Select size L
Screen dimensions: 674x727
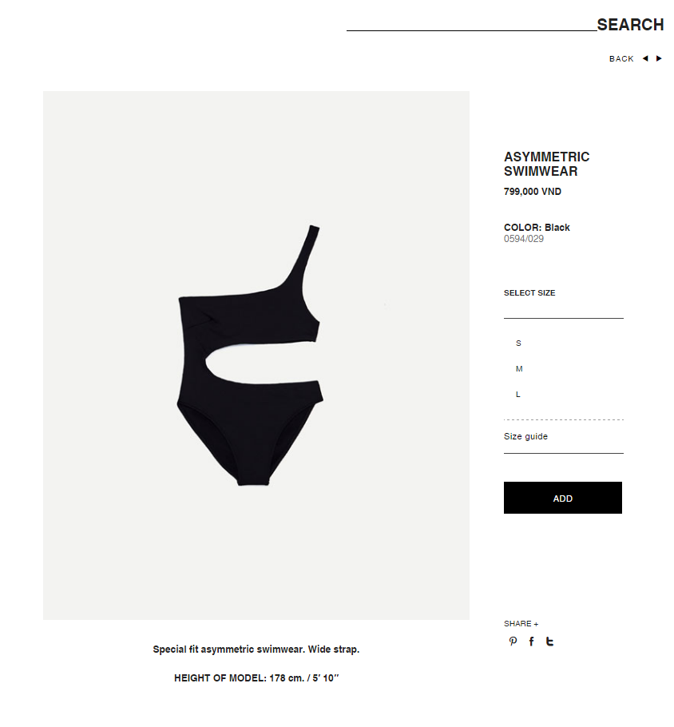click(x=517, y=394)
